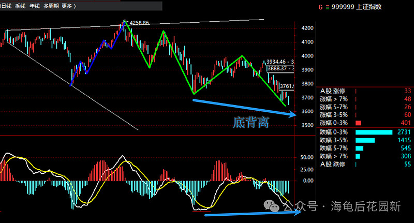
Task: Click the 3934.46 price tag
Action: click(280, 62)
